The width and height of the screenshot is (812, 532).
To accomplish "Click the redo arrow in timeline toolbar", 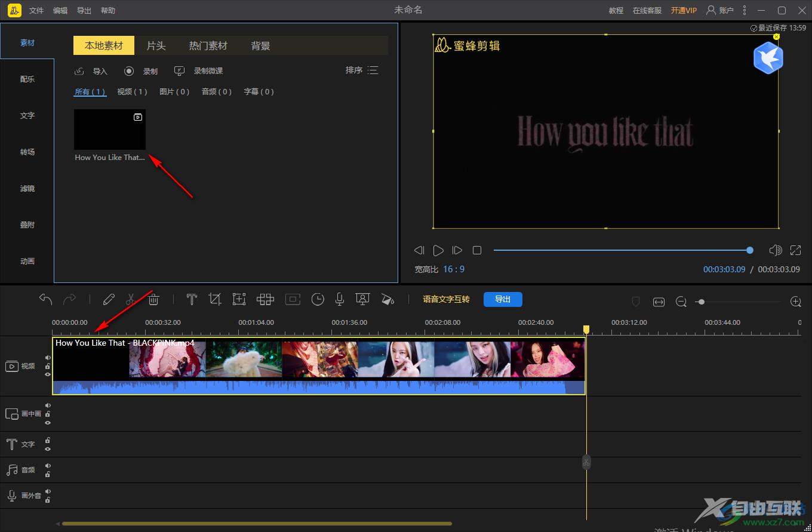I will click(70, 299).
